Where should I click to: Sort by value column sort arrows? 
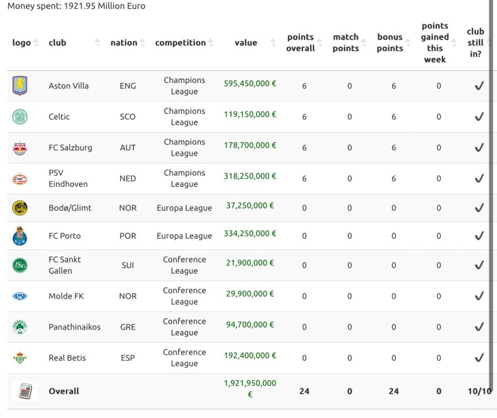click(273, 43)
